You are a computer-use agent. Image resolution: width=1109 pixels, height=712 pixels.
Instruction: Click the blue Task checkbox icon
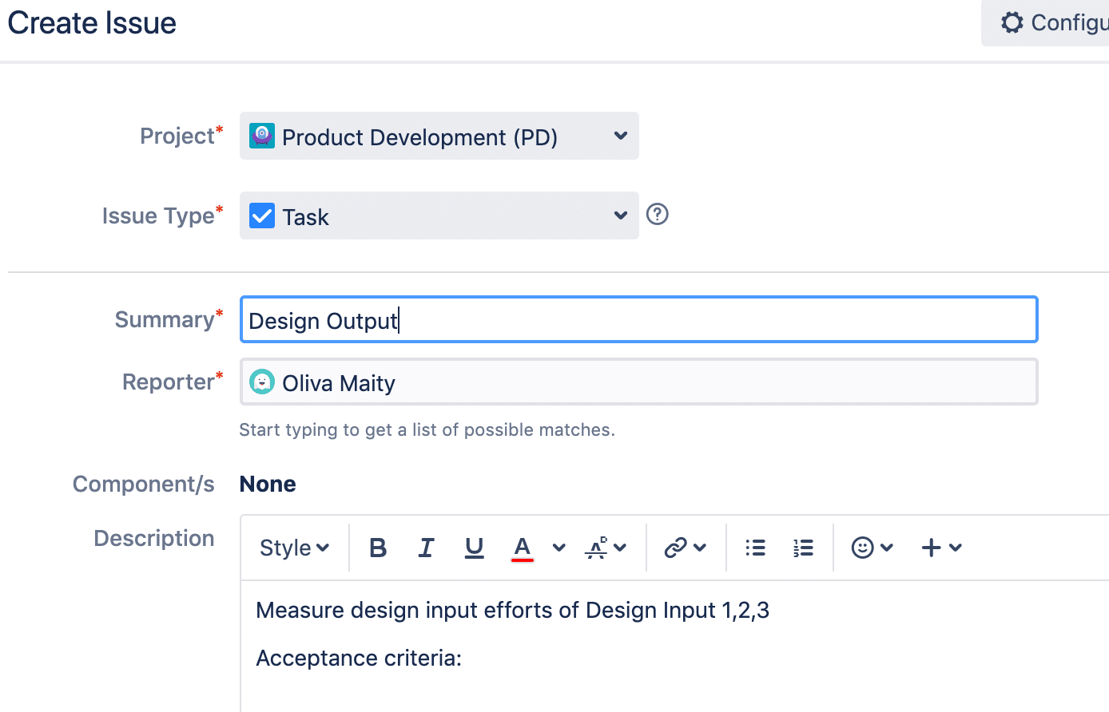tap(262, 216)
